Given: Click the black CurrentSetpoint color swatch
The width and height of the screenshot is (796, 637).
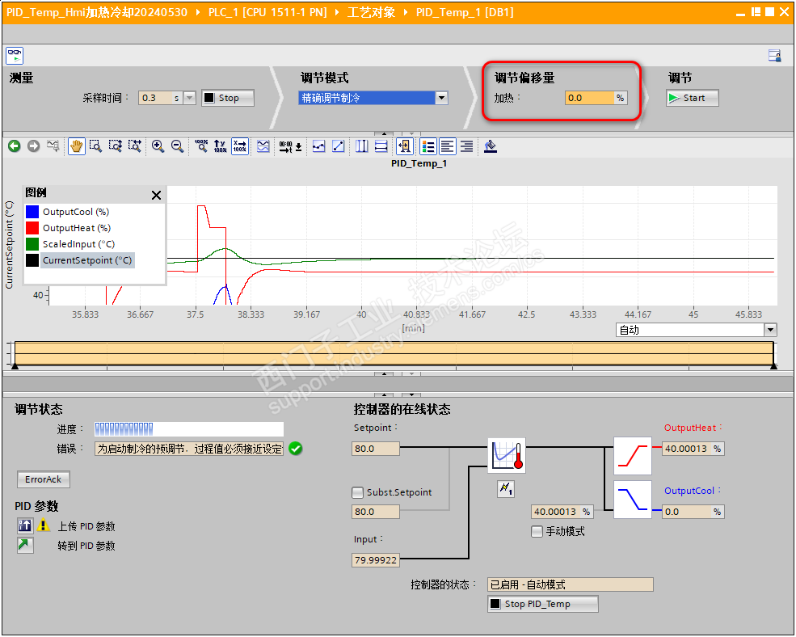Looking at the screenshot, I should (x=32, y=260).
